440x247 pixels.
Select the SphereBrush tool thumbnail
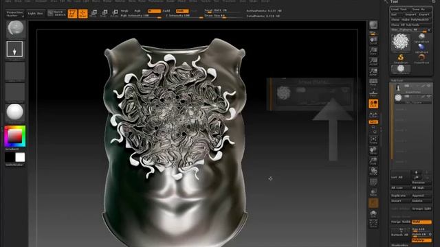[x=421, y=37]
